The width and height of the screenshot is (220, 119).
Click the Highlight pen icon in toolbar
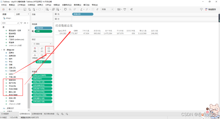[81, 9]
